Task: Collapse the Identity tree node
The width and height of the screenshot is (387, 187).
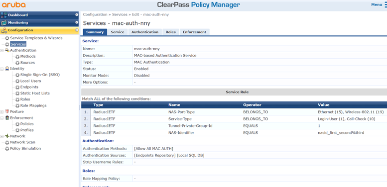Action: point(2,69)
